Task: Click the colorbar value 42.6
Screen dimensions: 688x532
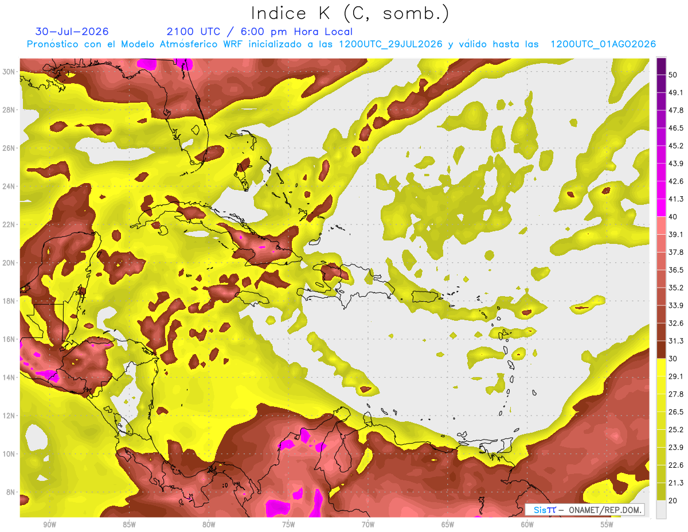Action: tap(676, 181)
